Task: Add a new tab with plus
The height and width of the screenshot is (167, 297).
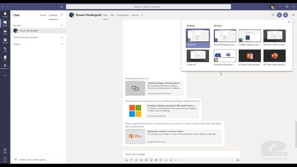Action: pyautogui.click(x=142, y=15)
